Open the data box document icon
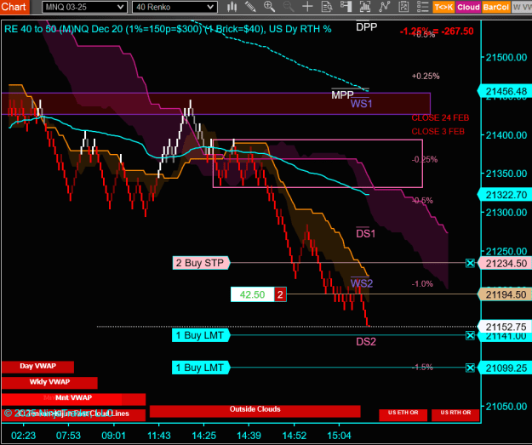The height and width of the screenshot is (445, 532). (327, 7)
